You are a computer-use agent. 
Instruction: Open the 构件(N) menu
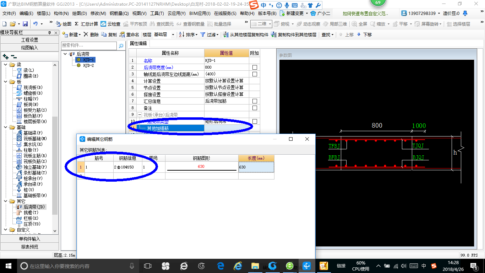coord(61,13)
